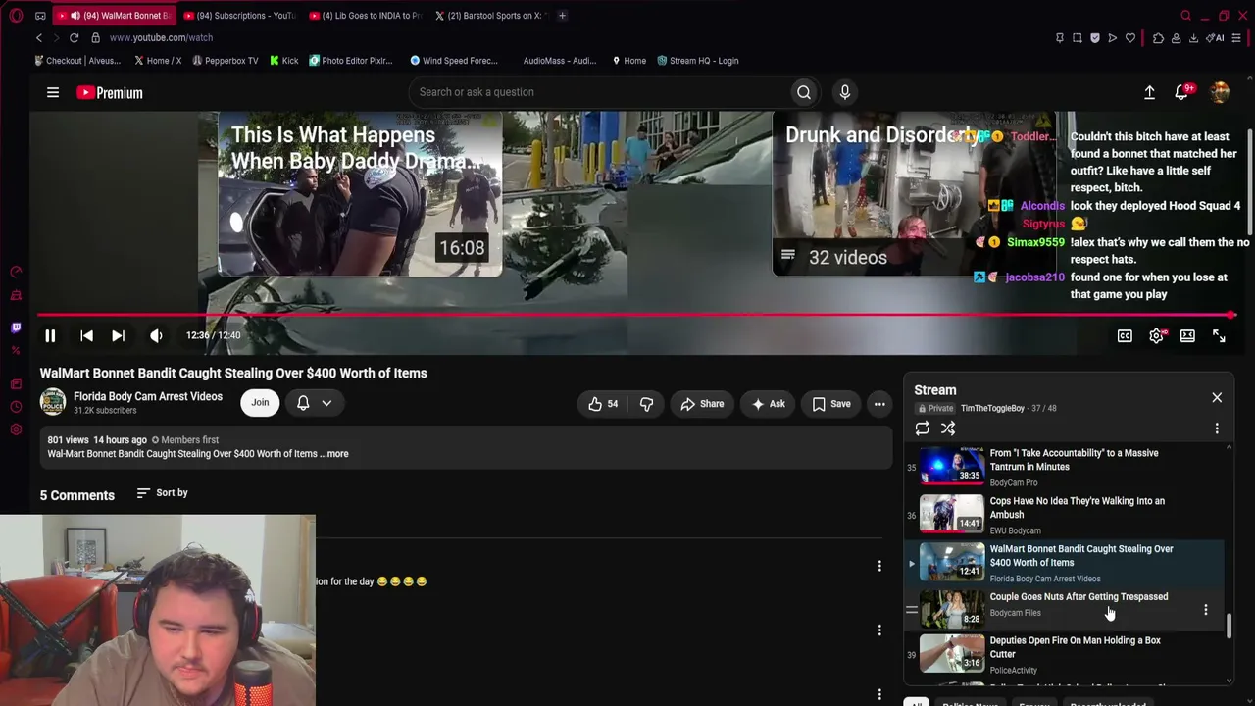The image size is (1255, 706).
Task: Go to YouTube Premium home logo
Action: [x=110, y=93]
